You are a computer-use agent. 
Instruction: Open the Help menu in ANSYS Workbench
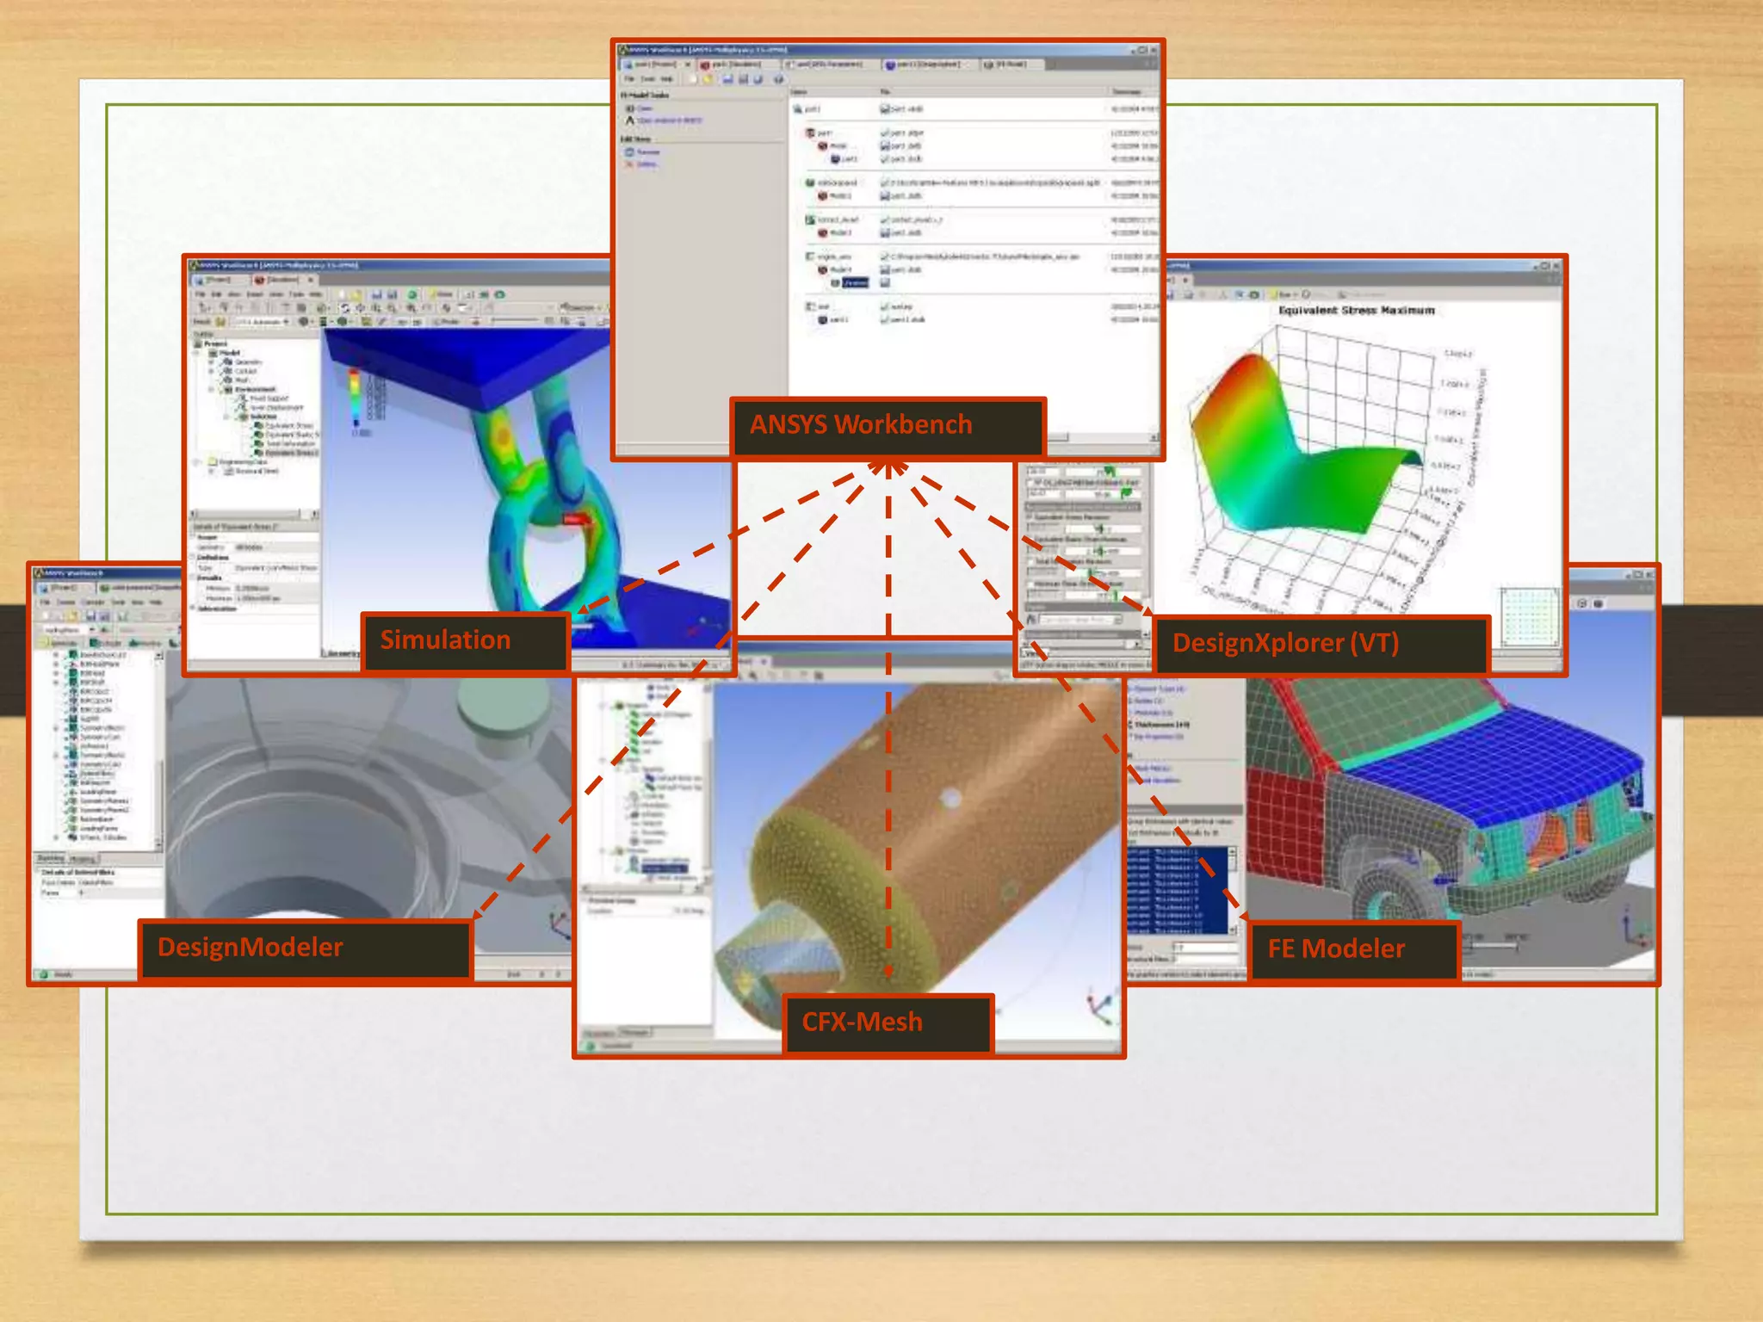(x=667, y=78)
